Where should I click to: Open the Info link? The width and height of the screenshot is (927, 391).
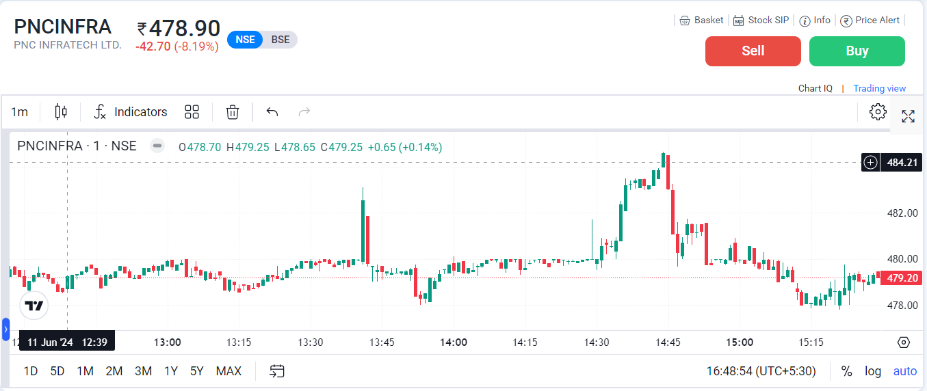pos(815,21)
